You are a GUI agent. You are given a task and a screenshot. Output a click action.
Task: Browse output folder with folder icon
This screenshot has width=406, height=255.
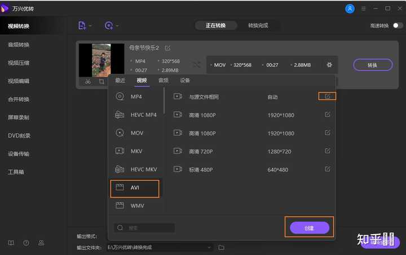pos(221,248)
